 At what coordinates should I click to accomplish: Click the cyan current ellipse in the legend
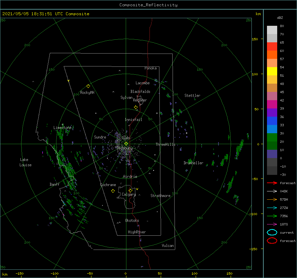[272, 232]
